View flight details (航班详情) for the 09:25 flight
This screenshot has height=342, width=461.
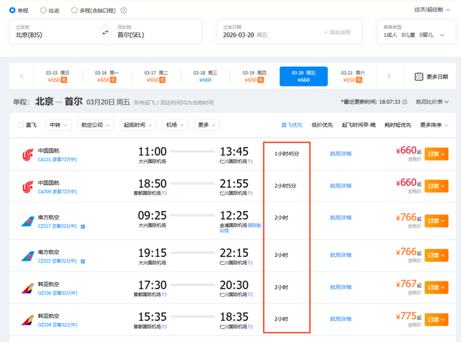click(341, 217)
